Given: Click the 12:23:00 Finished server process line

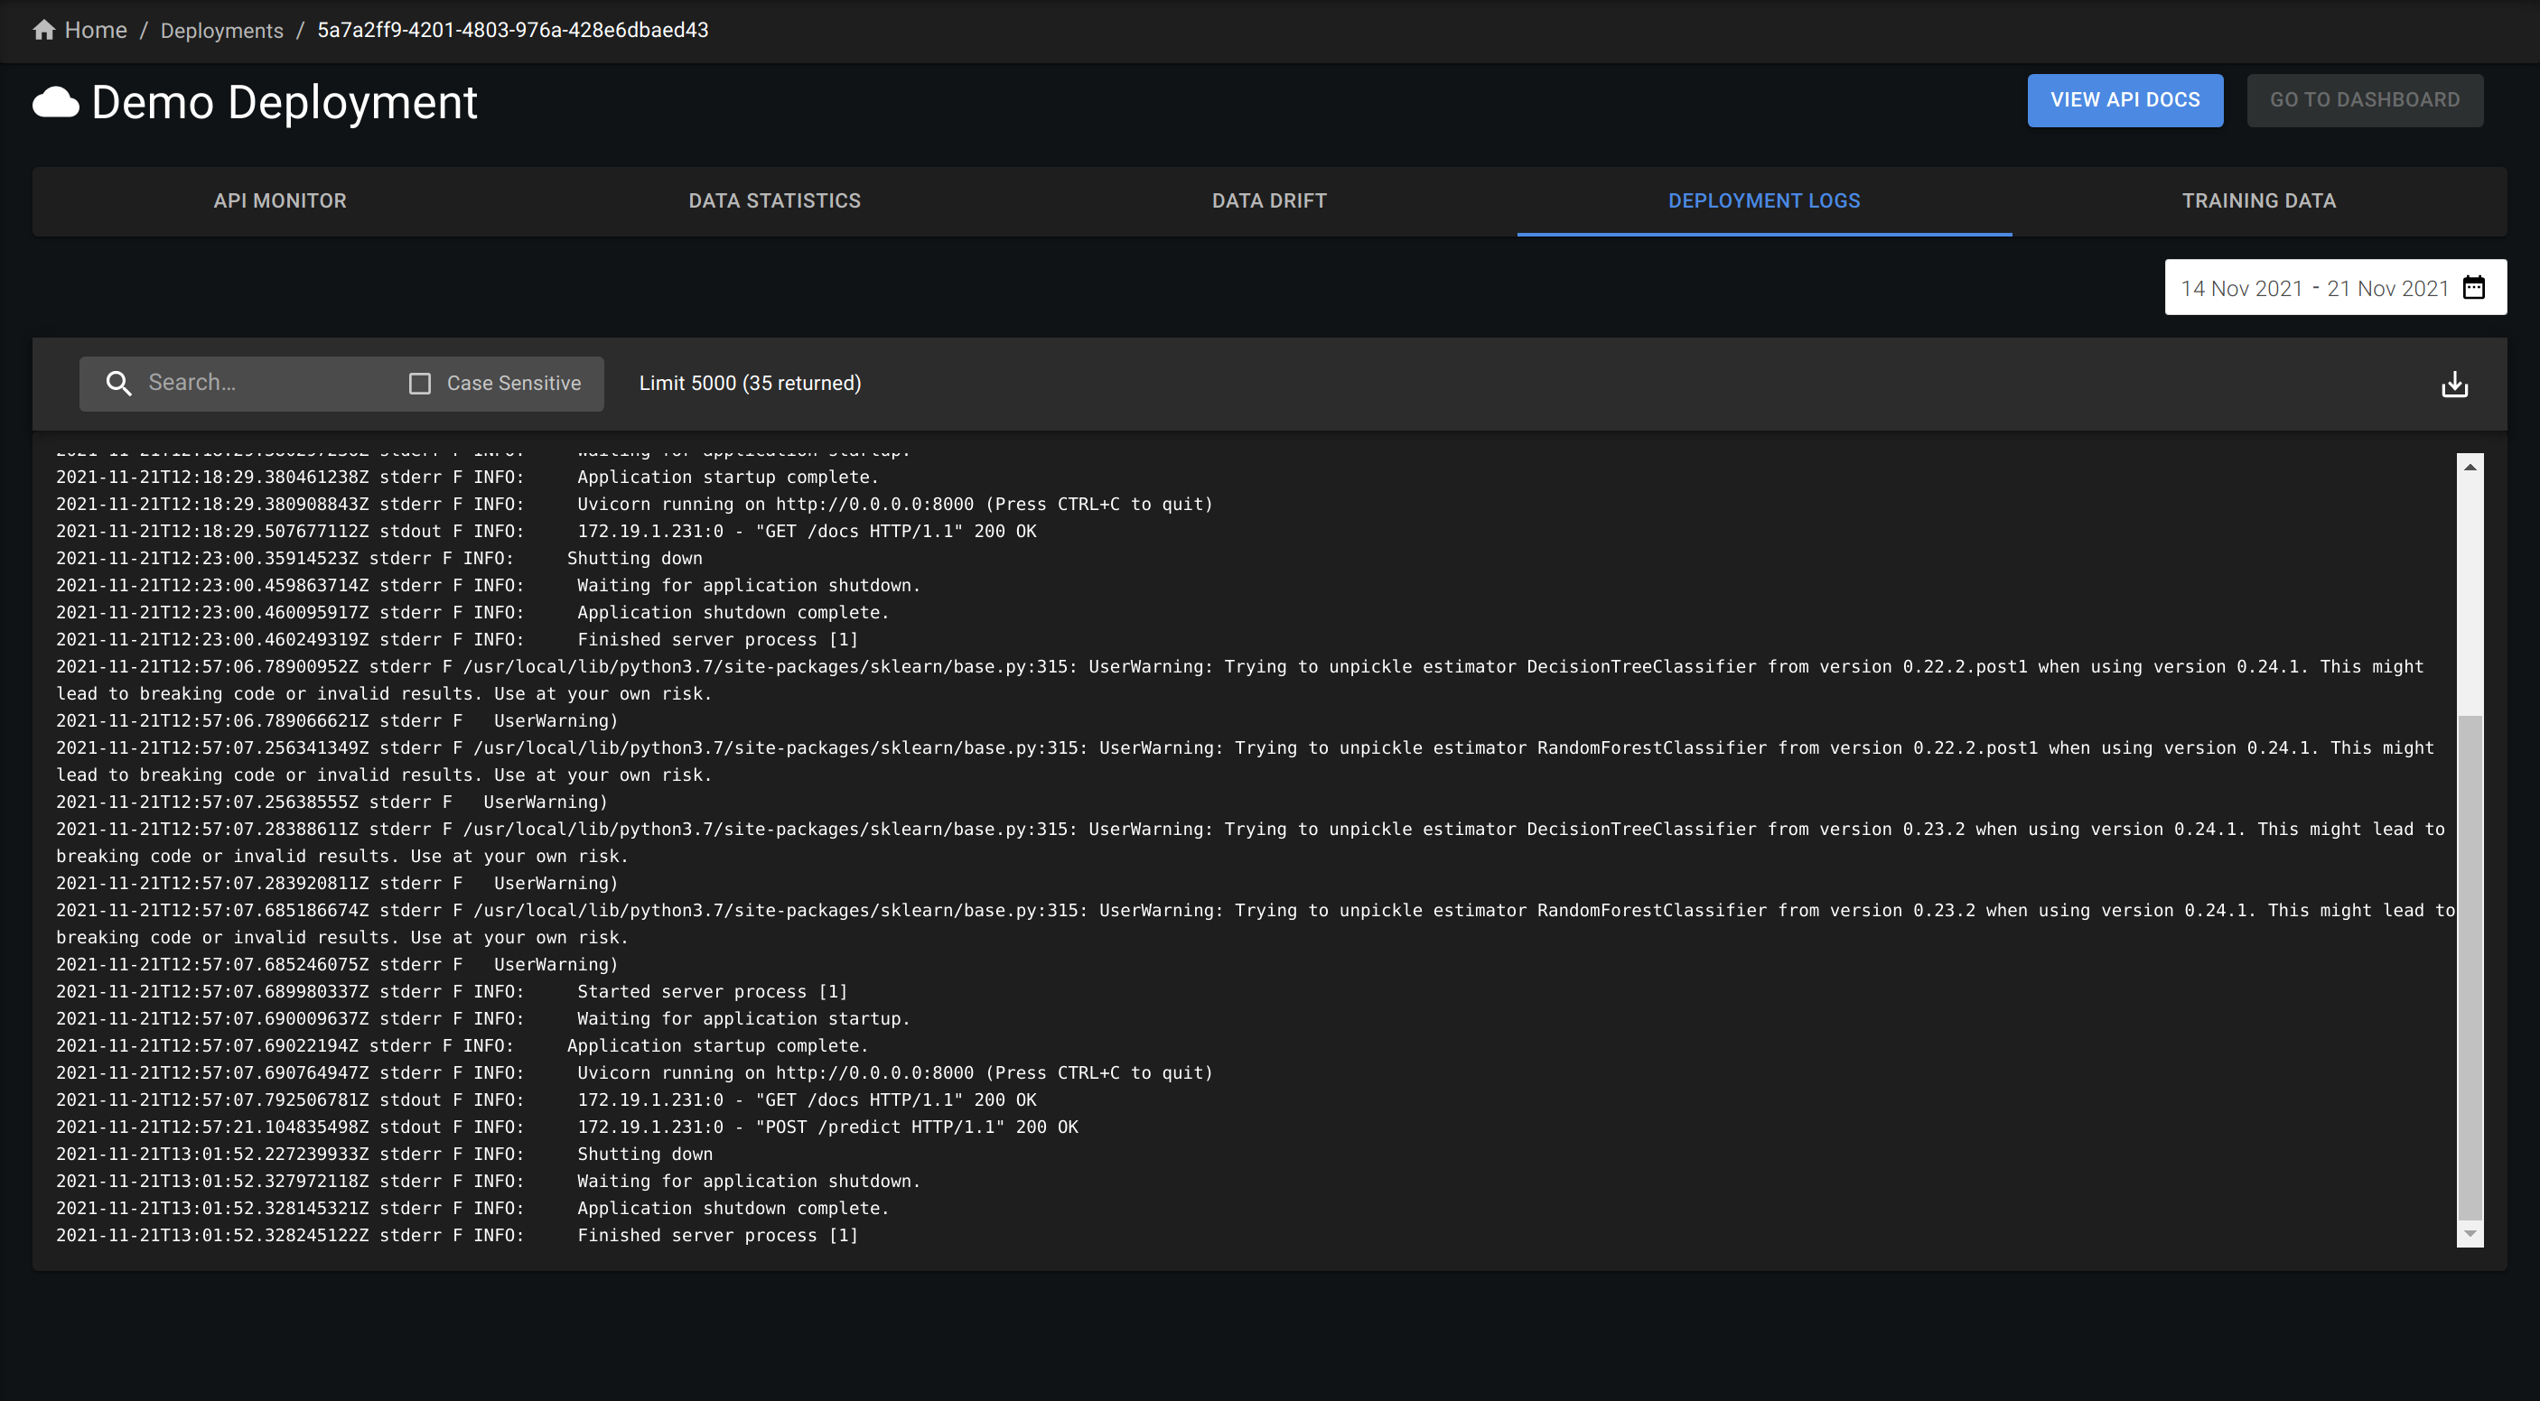Looking at the screenshot, I should (x=456, y=639).
